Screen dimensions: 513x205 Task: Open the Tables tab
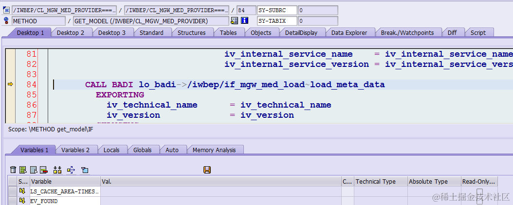tap(228, 32)
